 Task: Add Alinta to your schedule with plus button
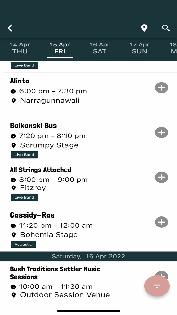(161, 88)
